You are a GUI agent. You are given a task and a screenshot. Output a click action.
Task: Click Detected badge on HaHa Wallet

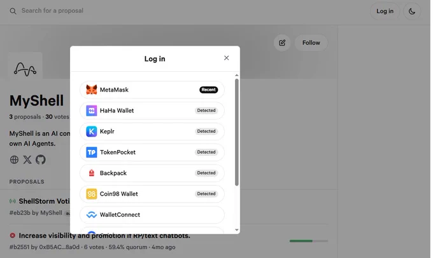coord(206,111)
